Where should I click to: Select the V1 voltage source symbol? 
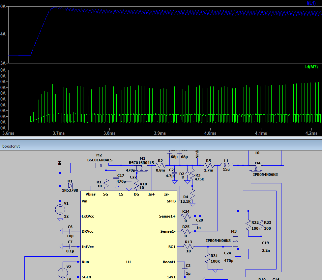60,210
